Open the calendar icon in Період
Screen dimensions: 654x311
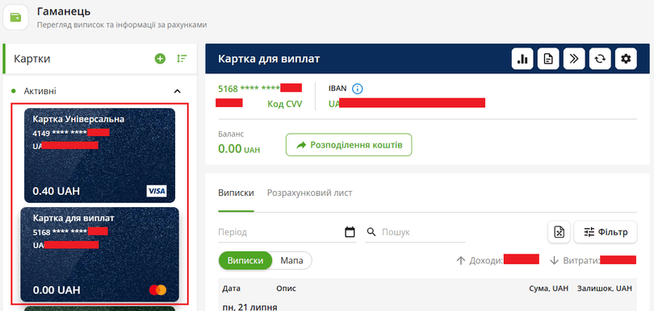pyautogui.click(x=350, y=232)
